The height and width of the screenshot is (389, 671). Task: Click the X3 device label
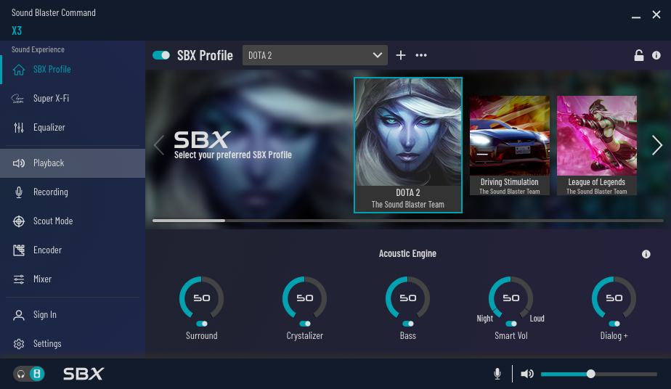[x=17, y=30]
